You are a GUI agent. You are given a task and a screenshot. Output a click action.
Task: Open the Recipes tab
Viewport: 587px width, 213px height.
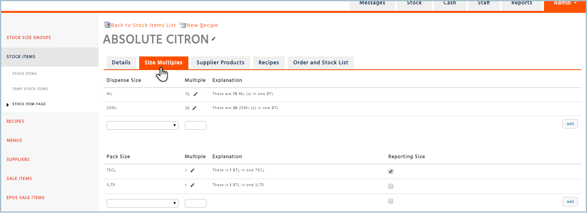(x=269, y=63)
